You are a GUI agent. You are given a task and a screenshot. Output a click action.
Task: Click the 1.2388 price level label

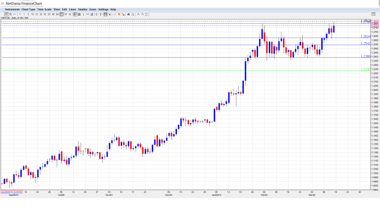[x=365, y=56]
